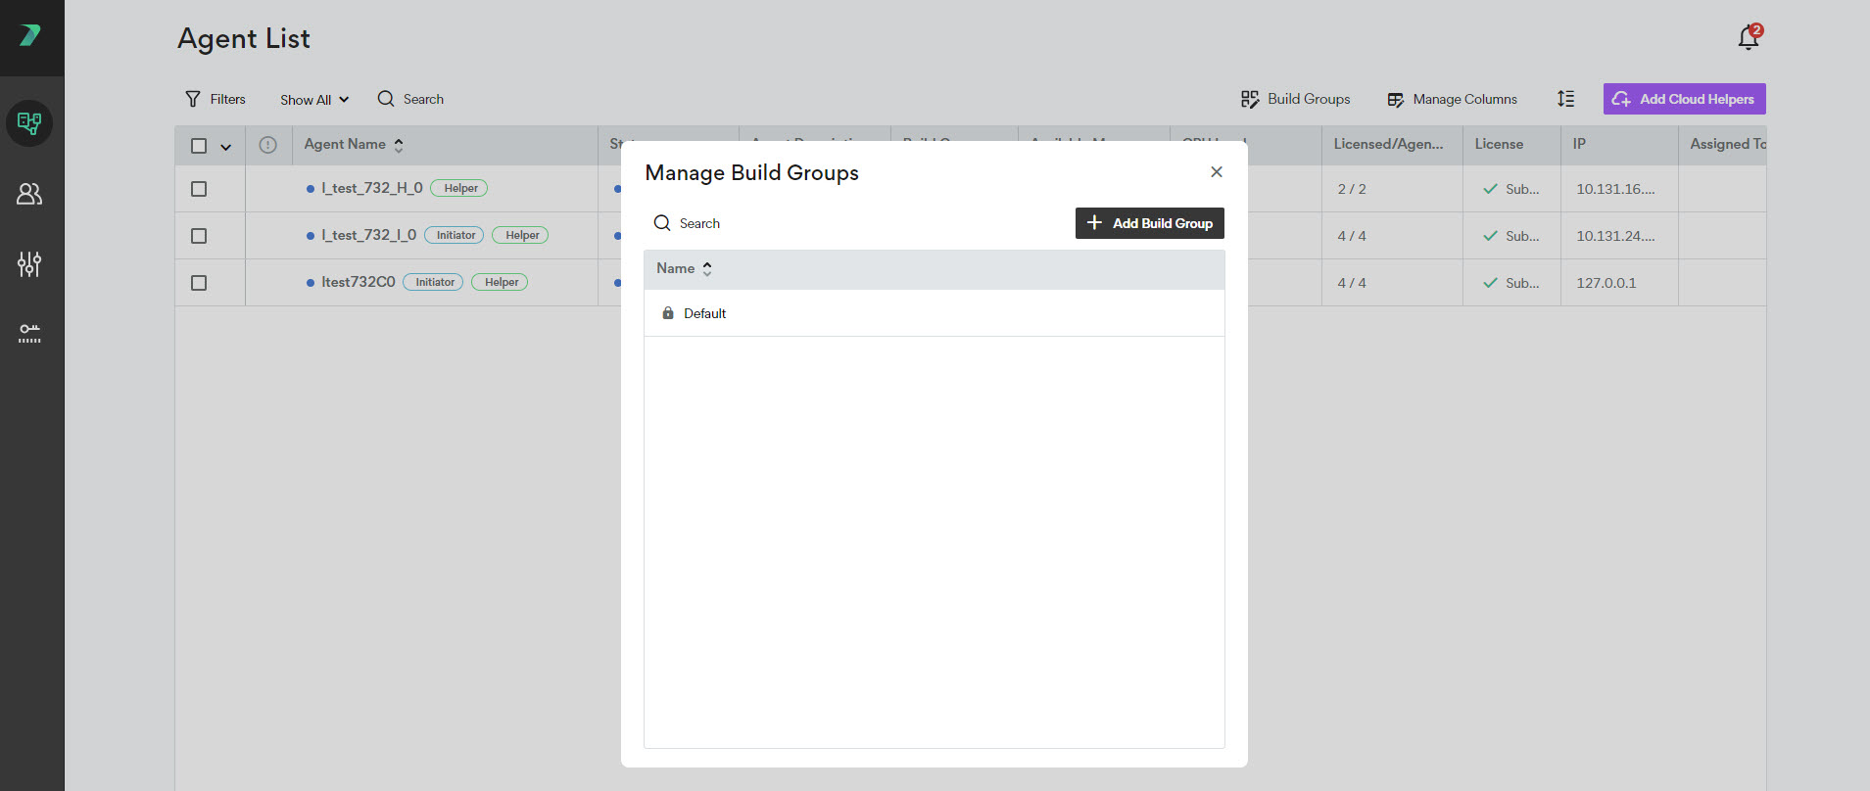Image resolution: width=1870 pixels, height=791 pixels.
Task: Open the bulk selection chevron menu
Action: pos(226,147)
